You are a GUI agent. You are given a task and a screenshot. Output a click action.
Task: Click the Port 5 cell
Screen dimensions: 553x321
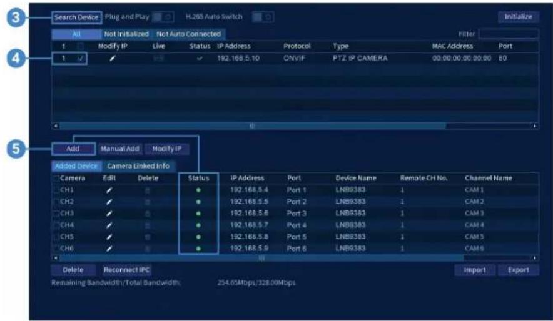point(297,237)
